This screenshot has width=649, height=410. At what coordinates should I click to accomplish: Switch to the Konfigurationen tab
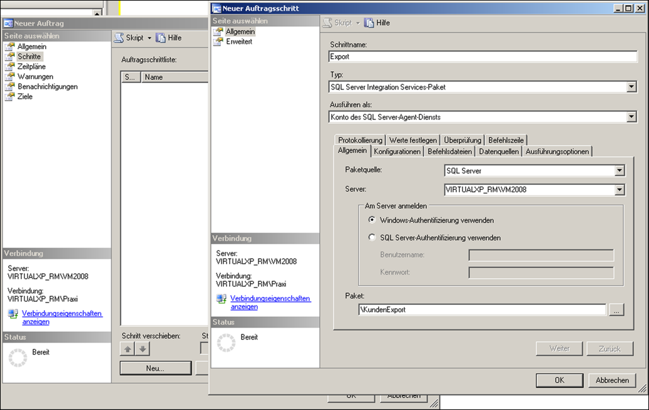coord(397,151)
